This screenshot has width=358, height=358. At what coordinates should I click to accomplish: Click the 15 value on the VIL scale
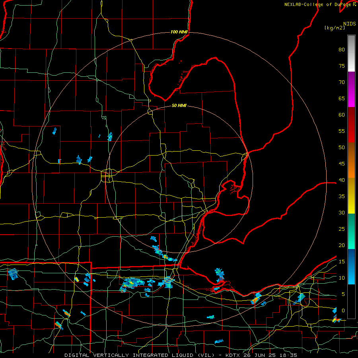click(342, 262)
